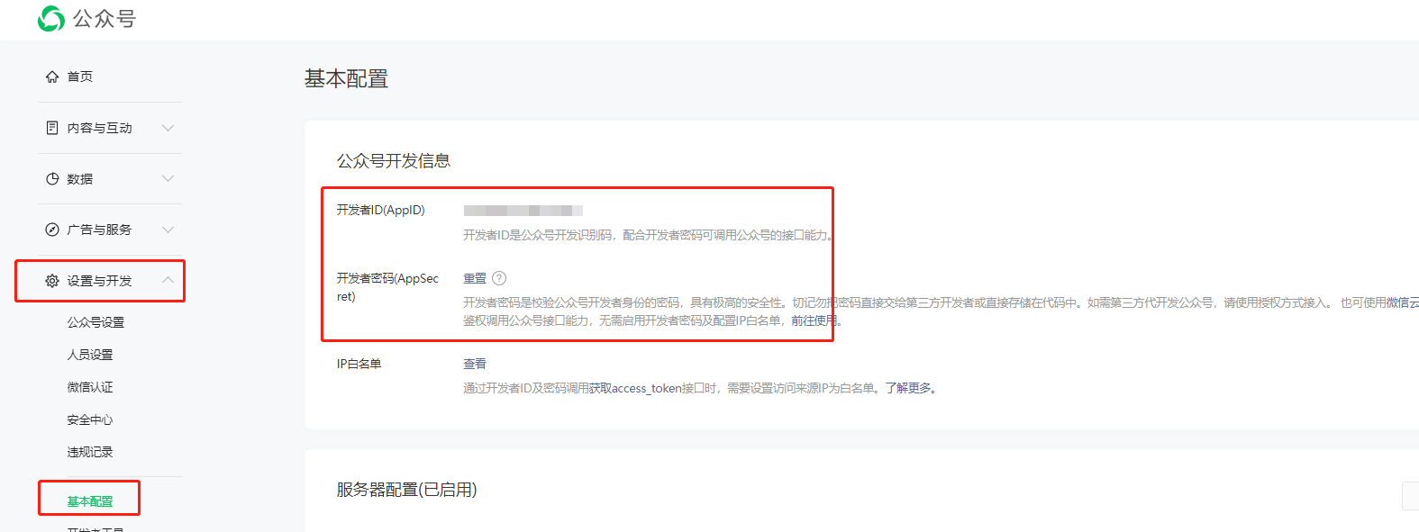Click the home icon beside 首页
Screen dimensions: 1419x532
pyautogui.click(x=52, y=77)
